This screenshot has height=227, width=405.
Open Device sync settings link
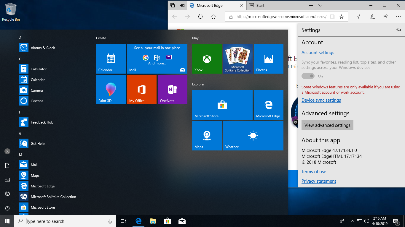click(x=321, y=100)
